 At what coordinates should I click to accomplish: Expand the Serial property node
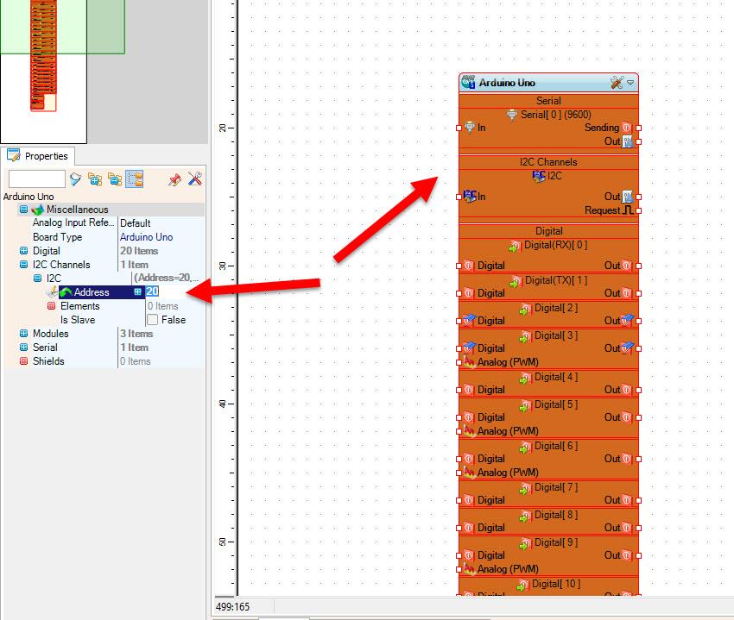tap(23, 348)
